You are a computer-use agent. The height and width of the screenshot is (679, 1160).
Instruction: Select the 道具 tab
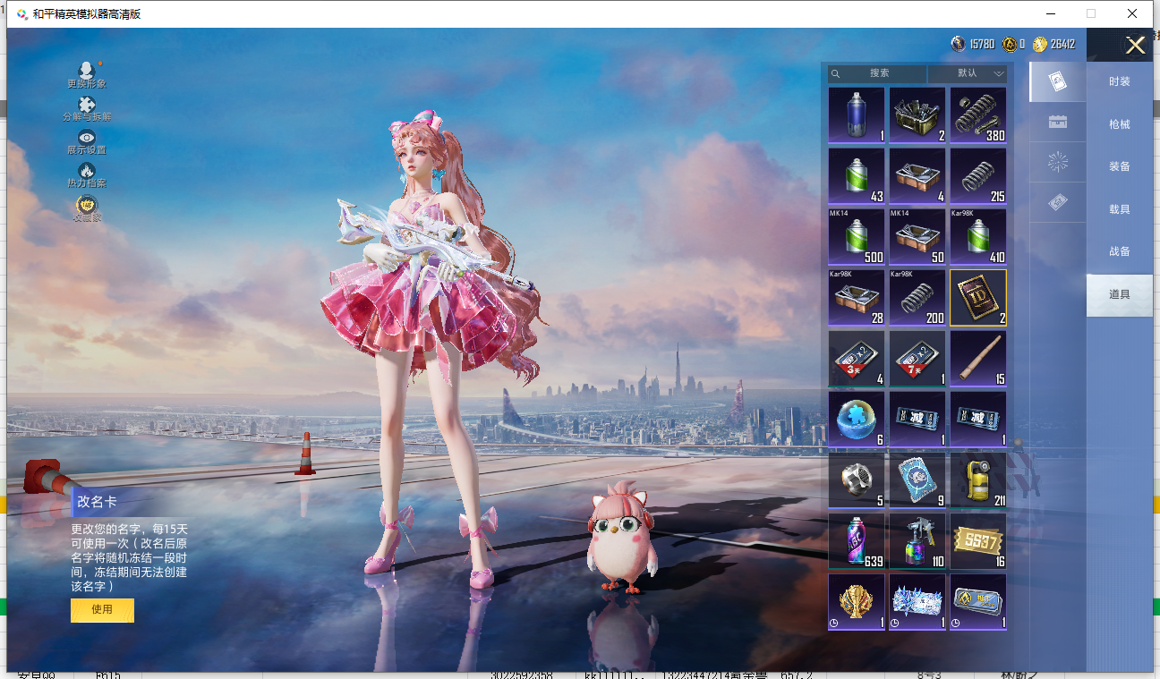click(x=1119, y=294)
